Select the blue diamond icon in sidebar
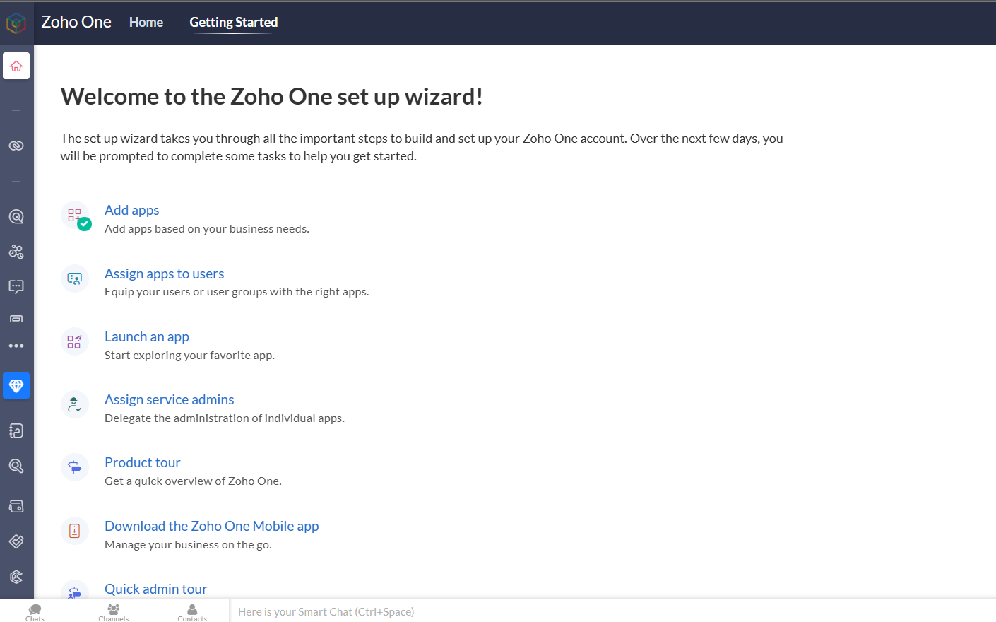The image size is (996, 622). [16, 385]
